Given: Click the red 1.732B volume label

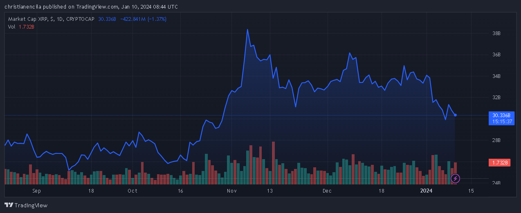Looking at the screenshot, I should [x=500, y=163].
